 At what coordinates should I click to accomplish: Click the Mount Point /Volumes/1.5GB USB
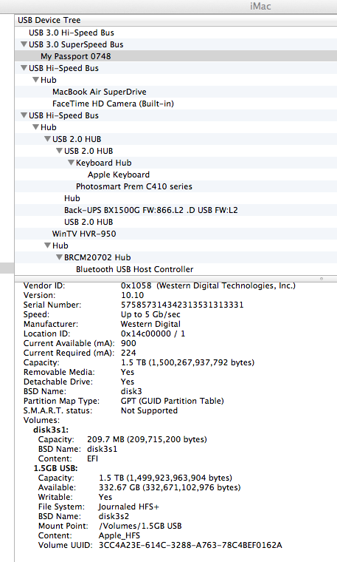point(140,526)
